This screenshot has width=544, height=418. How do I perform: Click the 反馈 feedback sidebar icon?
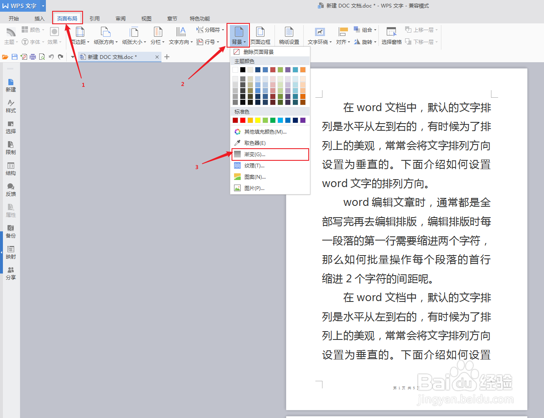(11, 190)
